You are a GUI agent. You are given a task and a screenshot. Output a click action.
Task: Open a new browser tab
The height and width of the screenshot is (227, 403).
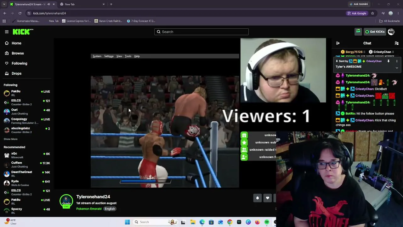pyautogui.click(x=111, y=4)
